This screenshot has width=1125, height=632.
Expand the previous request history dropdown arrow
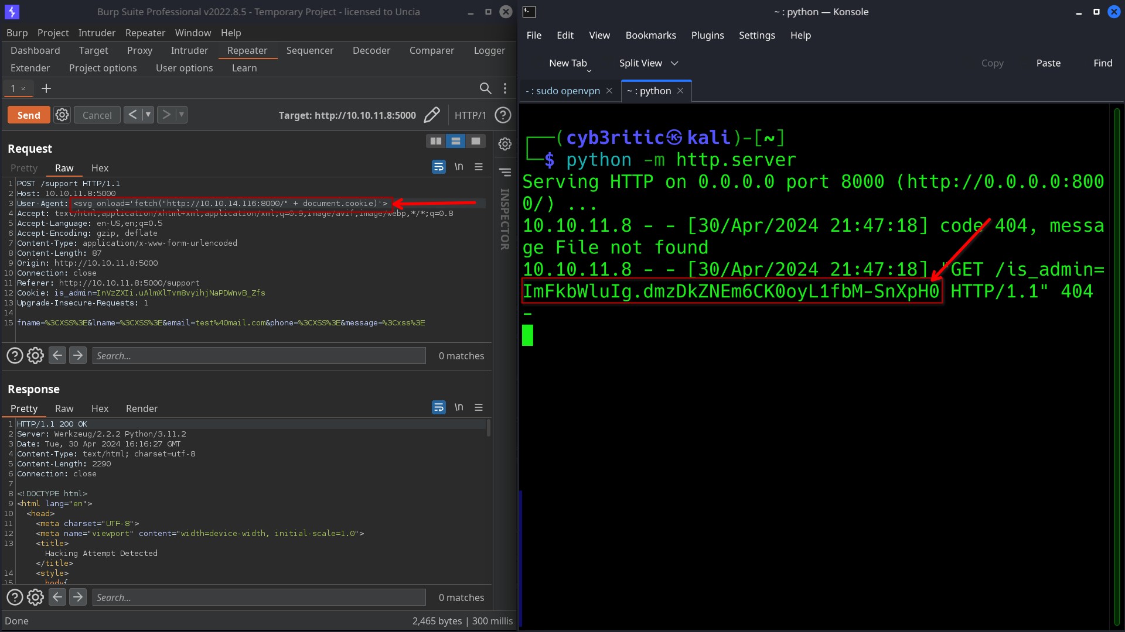coord(148,115)
